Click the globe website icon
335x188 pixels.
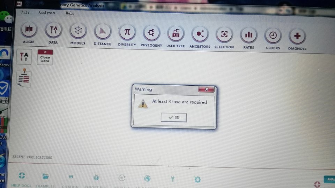point(147,178)
